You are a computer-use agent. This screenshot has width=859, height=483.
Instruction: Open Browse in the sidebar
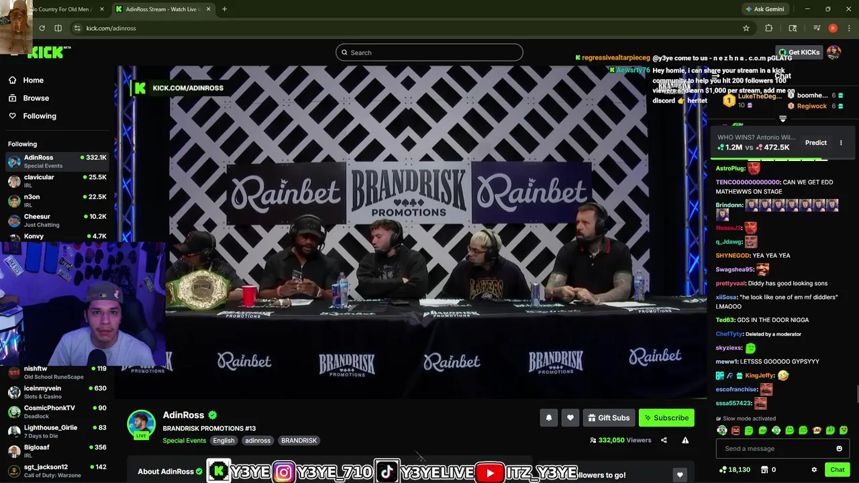coord(36,98)
